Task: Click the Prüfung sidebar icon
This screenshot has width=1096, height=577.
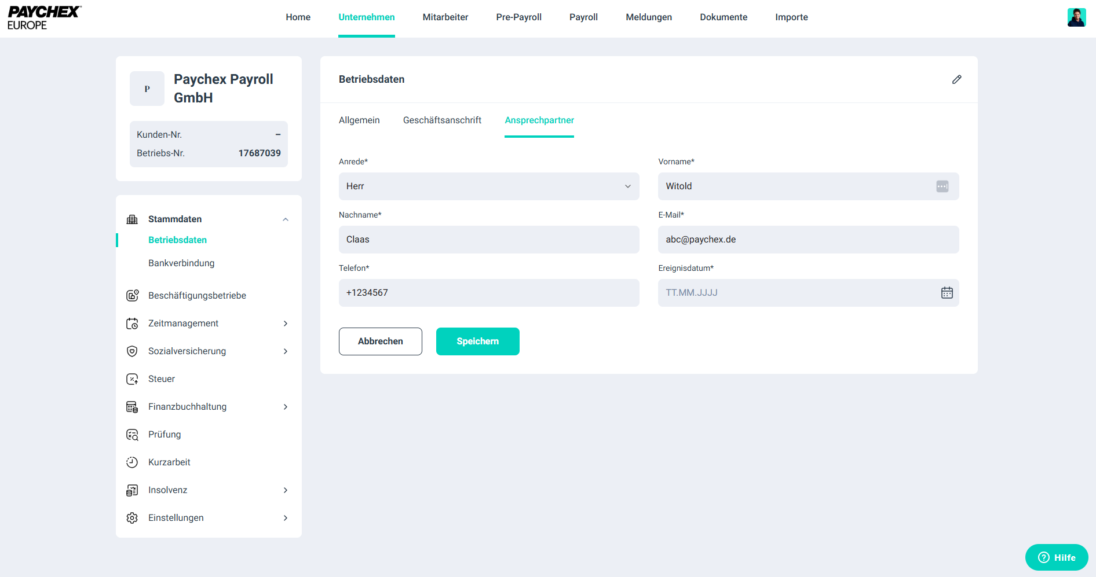Action: (x=132, y=435)
